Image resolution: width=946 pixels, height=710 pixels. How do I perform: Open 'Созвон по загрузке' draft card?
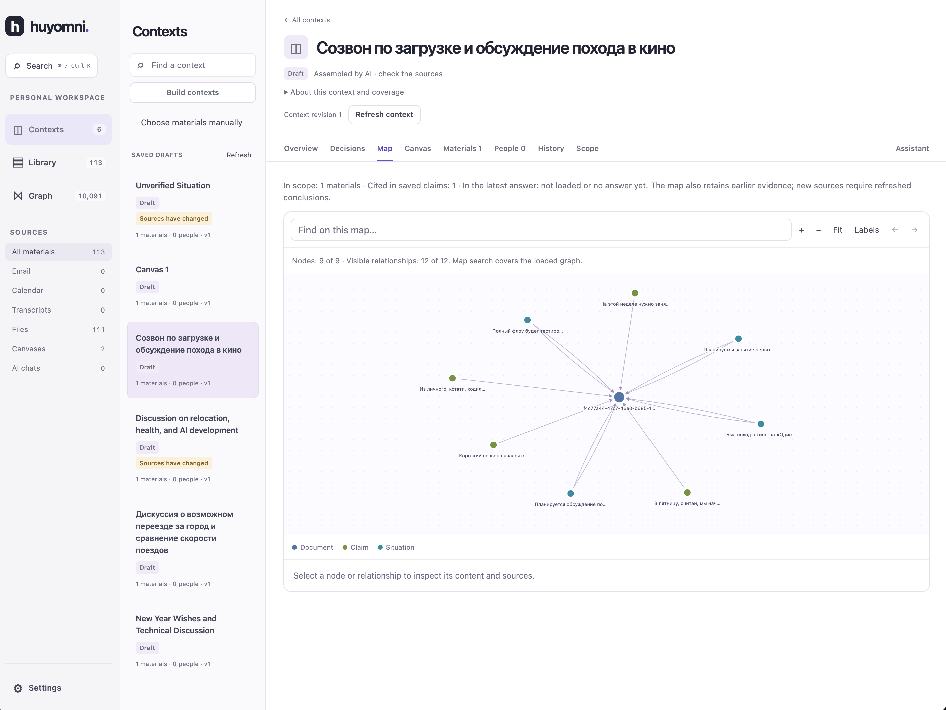click(x=193, y=360)
